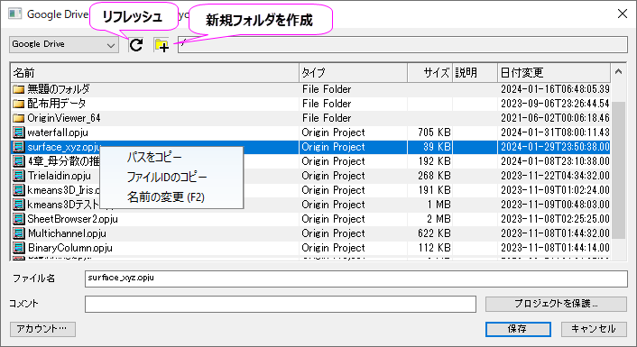Sort by the タイプ column header

[x=353, y=73]
